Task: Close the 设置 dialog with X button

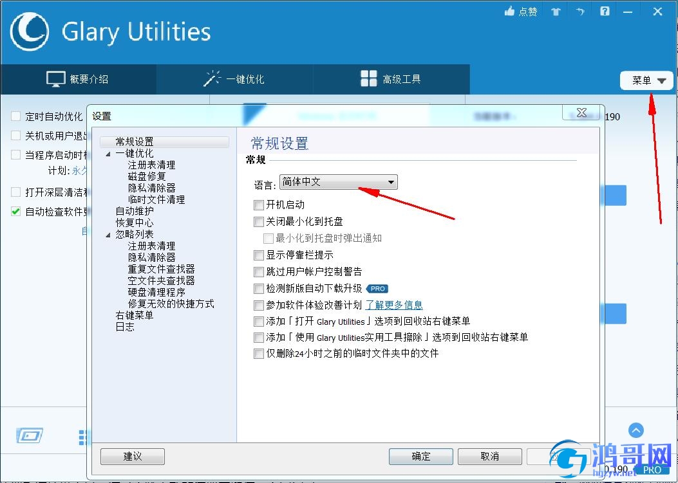Action: (x=582, y=113)
